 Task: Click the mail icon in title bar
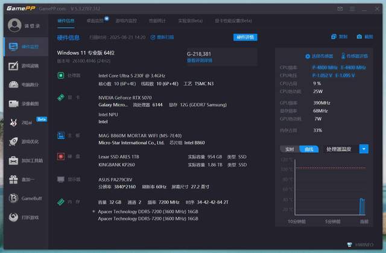coord(340,8)
